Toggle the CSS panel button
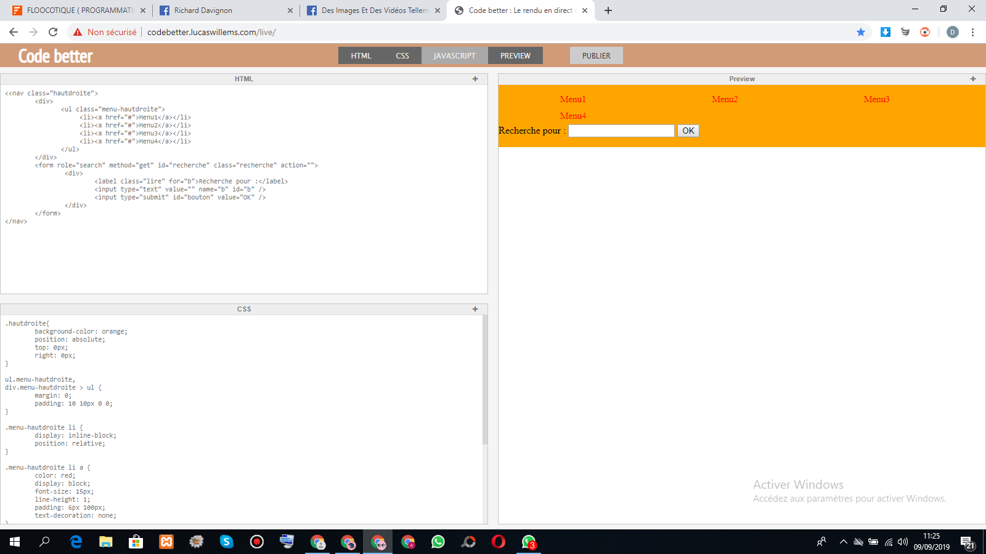The image size is (986, 554). (x=402, y=55)
